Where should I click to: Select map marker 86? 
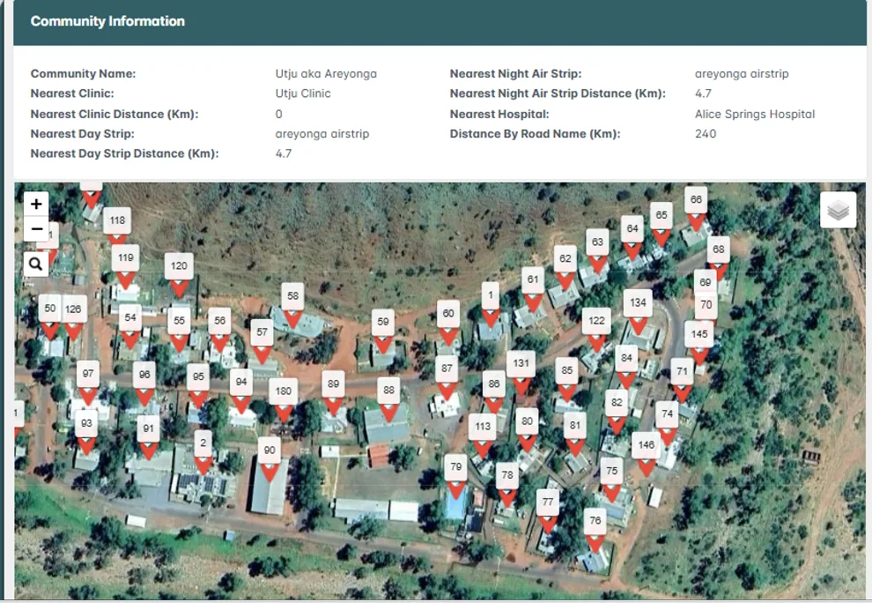pyautogui.click(x=494, y=392)
